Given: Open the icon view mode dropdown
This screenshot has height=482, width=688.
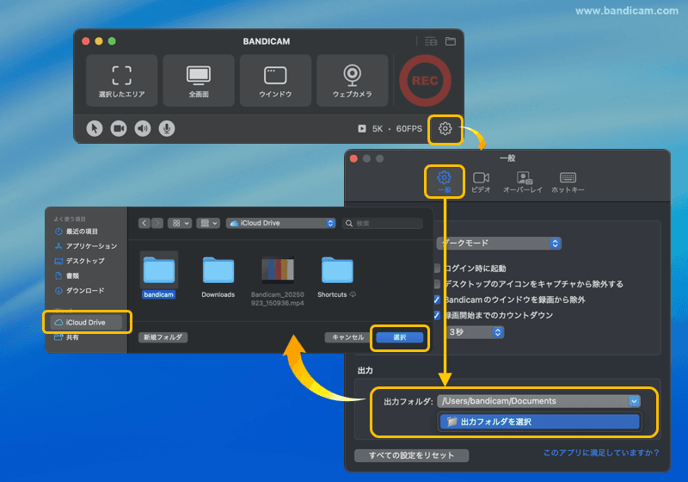Looking at the screenshot, I should 180,223.
